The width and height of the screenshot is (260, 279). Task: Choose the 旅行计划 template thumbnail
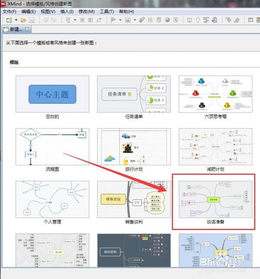click(x=134, y=147)
